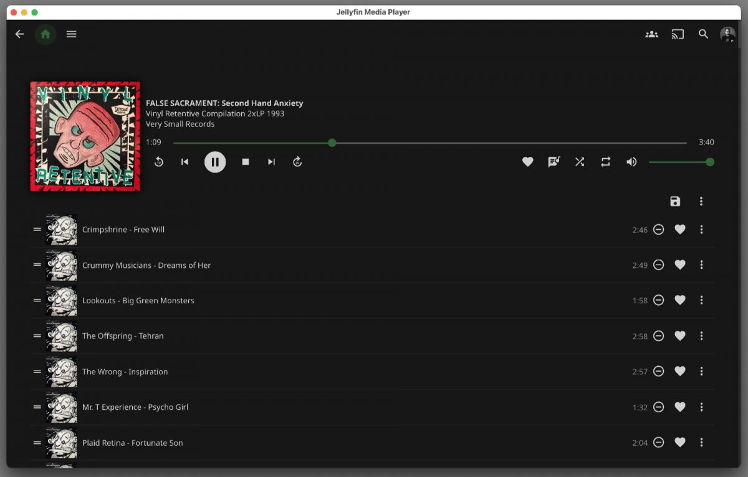Open more options for The Wrong row
The image size is (748, 477).
point(701,371)
